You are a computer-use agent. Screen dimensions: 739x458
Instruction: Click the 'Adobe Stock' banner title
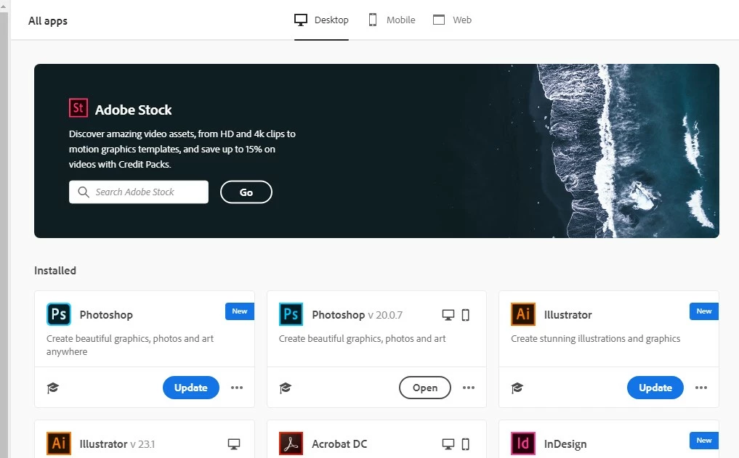[x=134, y=110]
